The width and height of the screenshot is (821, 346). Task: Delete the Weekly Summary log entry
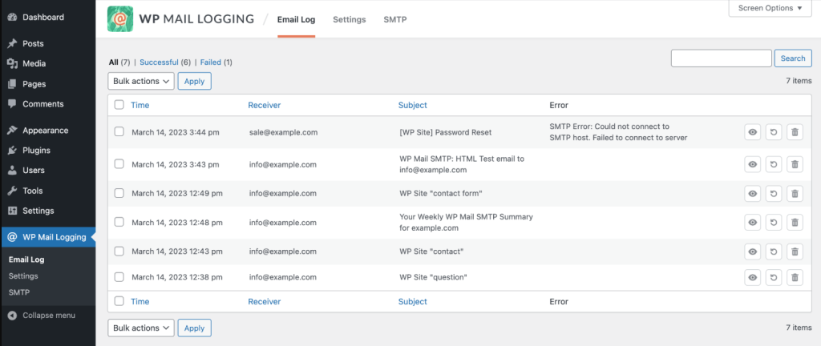pos(795,222)
